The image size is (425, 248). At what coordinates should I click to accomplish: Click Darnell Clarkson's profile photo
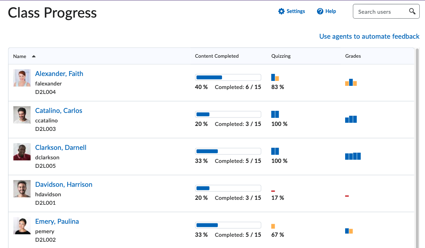tap(22, 152)
